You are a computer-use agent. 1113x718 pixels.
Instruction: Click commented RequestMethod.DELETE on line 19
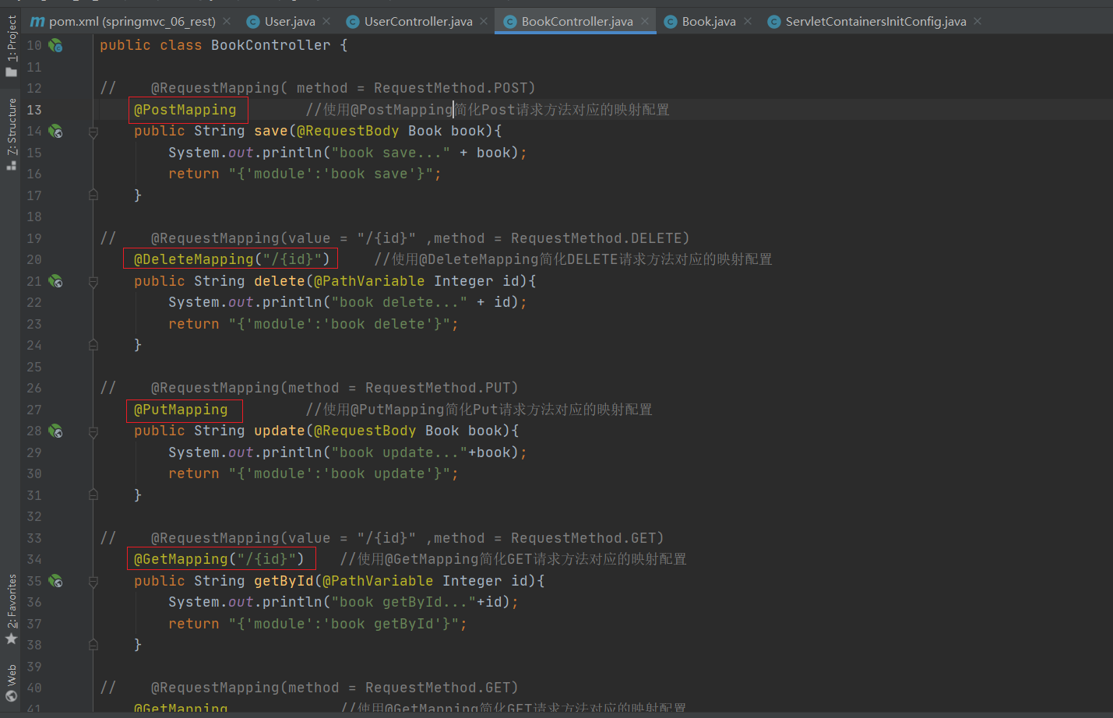point(596,238)
